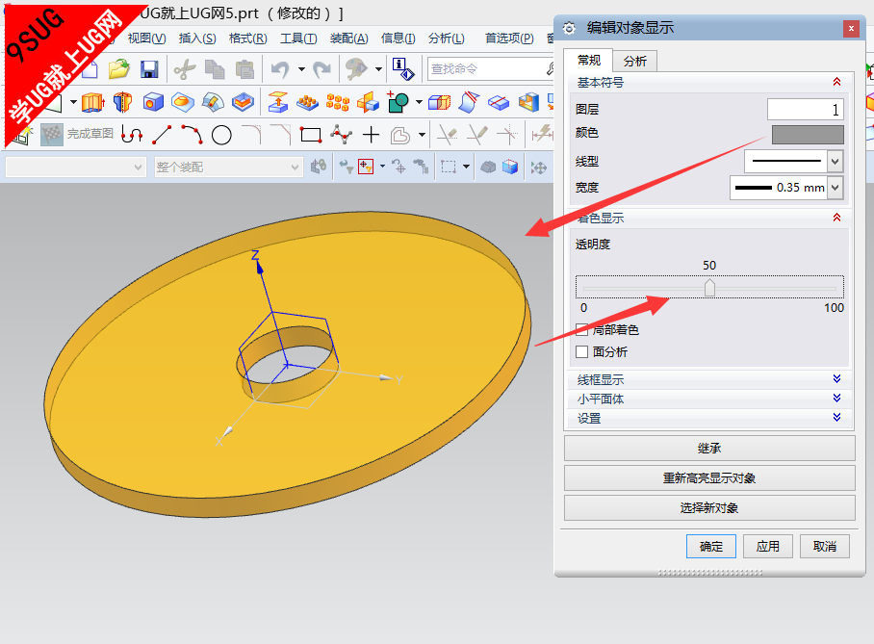Screen dimensions: 874x644
Task: Click the 选择新对象 button
Action: point(709,508)
